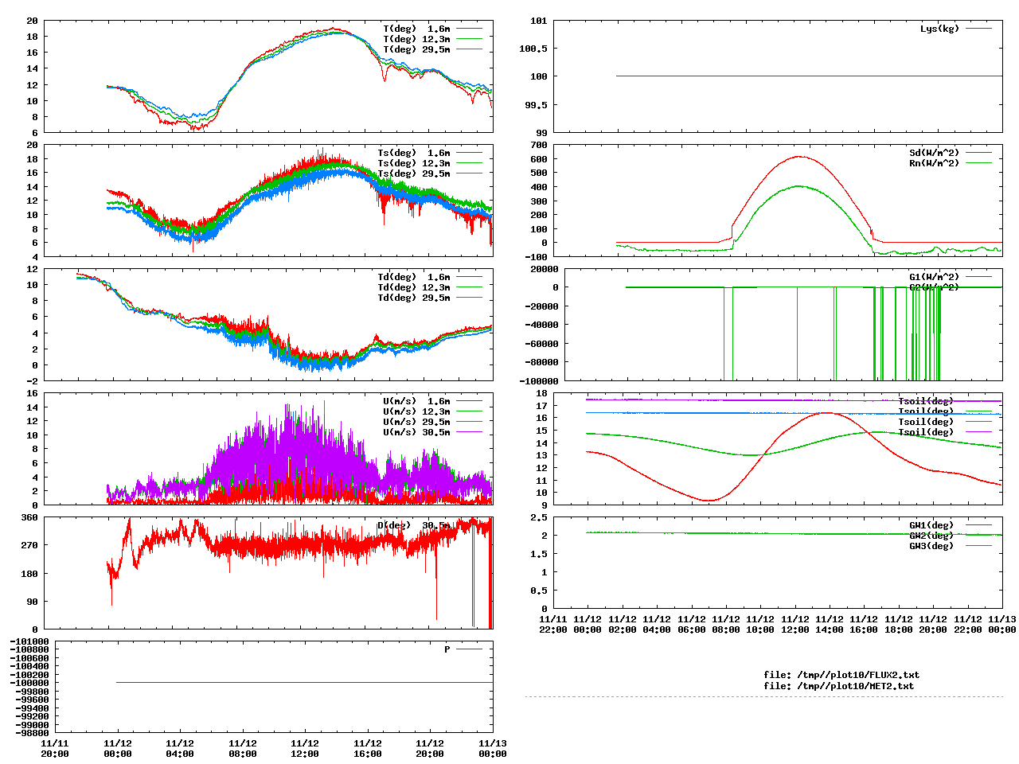Click the "T(deg) 12.3m" legend label
Image resolution: width=1019 pixels, height=764 pixels.
(416, 39)
